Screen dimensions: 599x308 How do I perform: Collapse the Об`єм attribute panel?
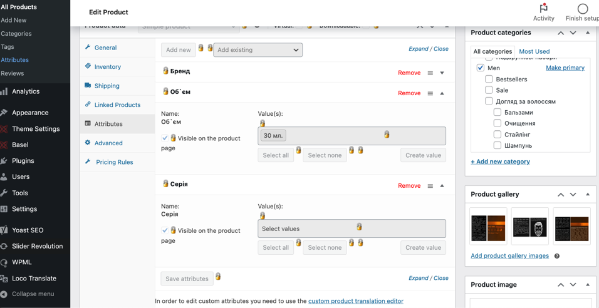point(442,93)
